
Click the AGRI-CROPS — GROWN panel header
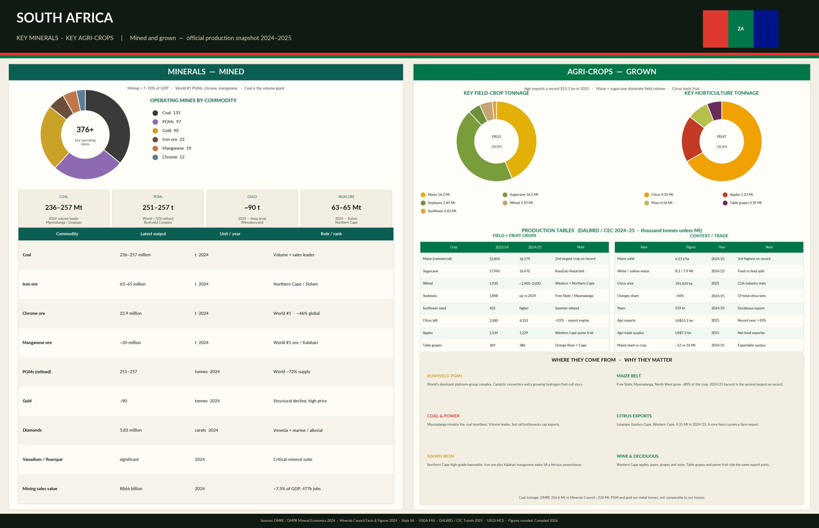612,72
